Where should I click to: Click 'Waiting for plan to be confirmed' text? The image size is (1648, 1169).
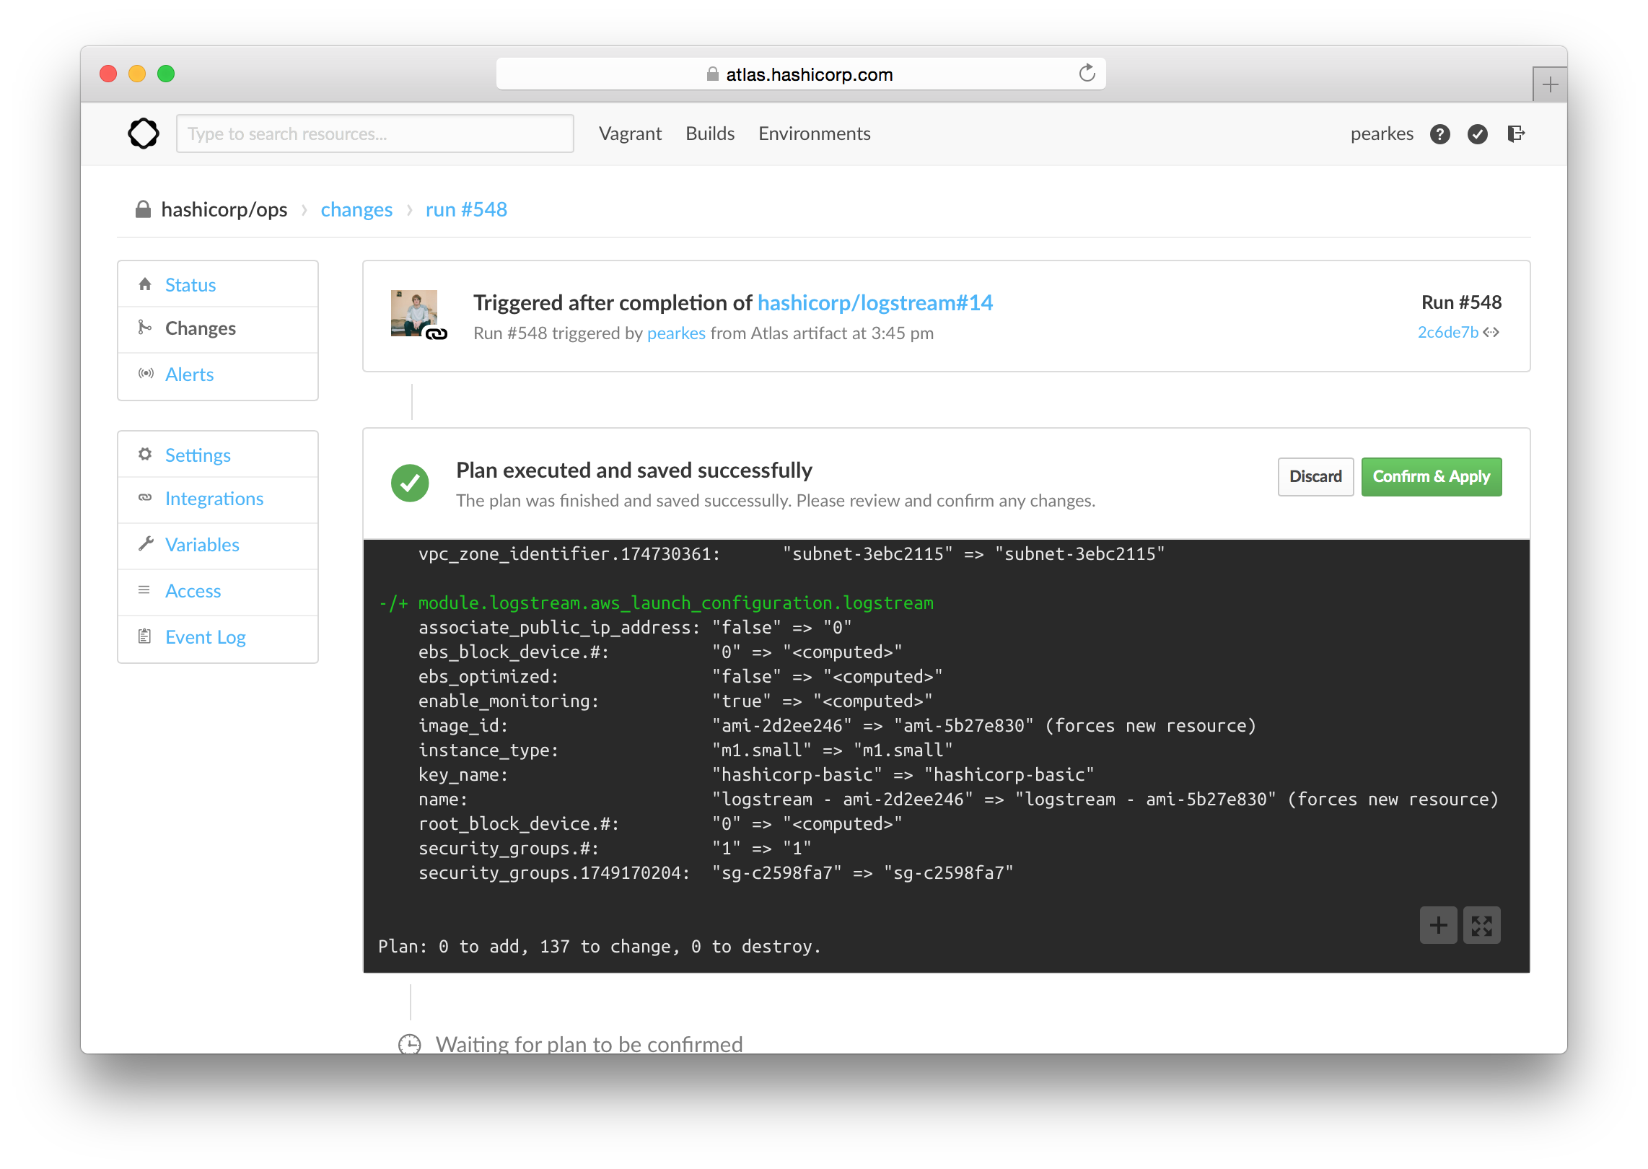(x=589, y=1044)
